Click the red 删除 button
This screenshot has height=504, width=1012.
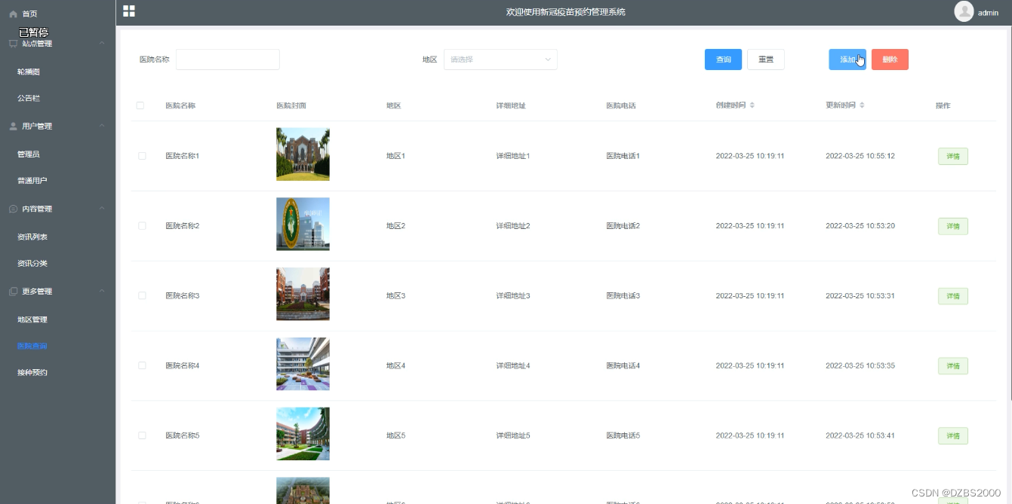coord(890,60)
